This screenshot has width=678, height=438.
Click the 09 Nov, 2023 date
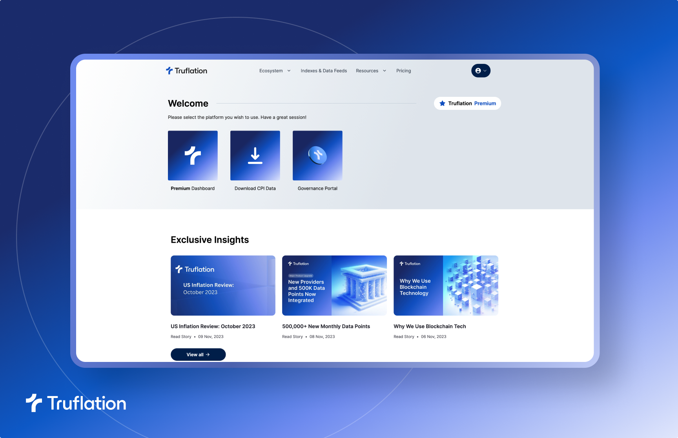point(211,337)
